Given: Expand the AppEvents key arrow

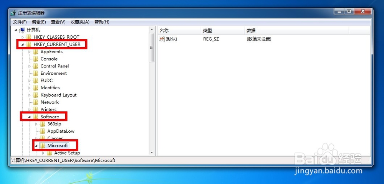Looking at the screenshot, I should [30, 52].
